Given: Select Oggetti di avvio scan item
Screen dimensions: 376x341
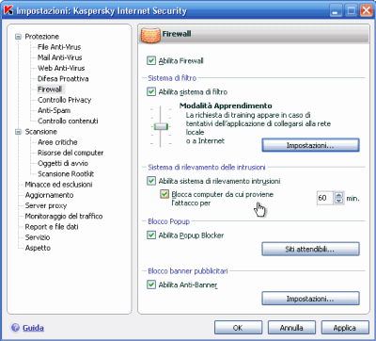Looking at the screenshot, I should coord(63,163).
